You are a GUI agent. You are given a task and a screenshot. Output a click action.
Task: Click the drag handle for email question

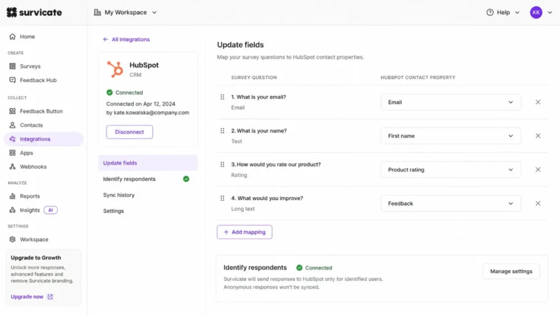click(x=223, y=97)
